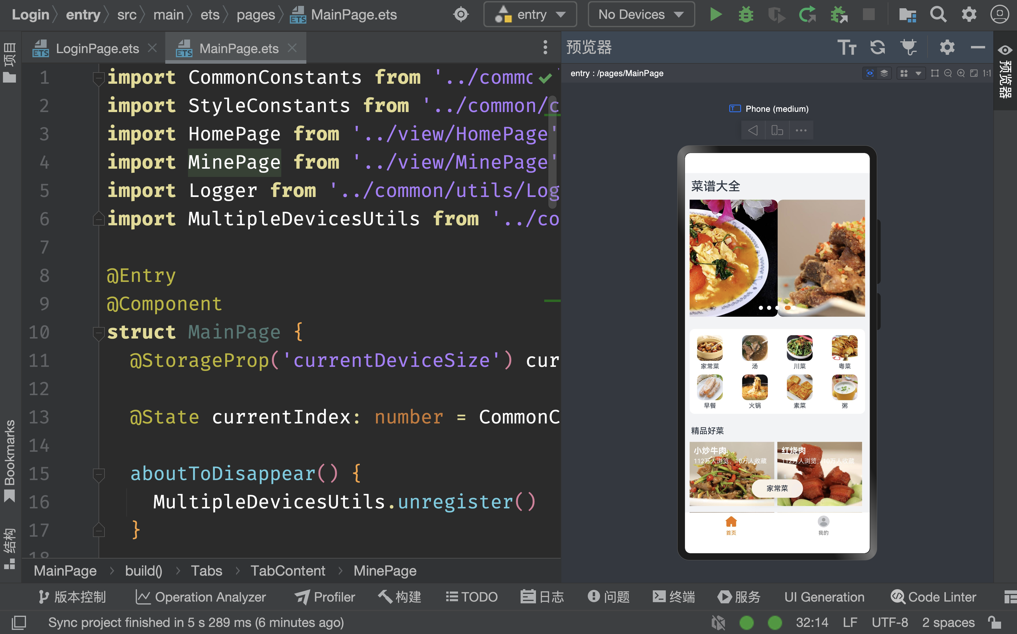The image size is (1017, 634).
Task: Click the Debug entry bug icon
Action: [x=745, y=15]
